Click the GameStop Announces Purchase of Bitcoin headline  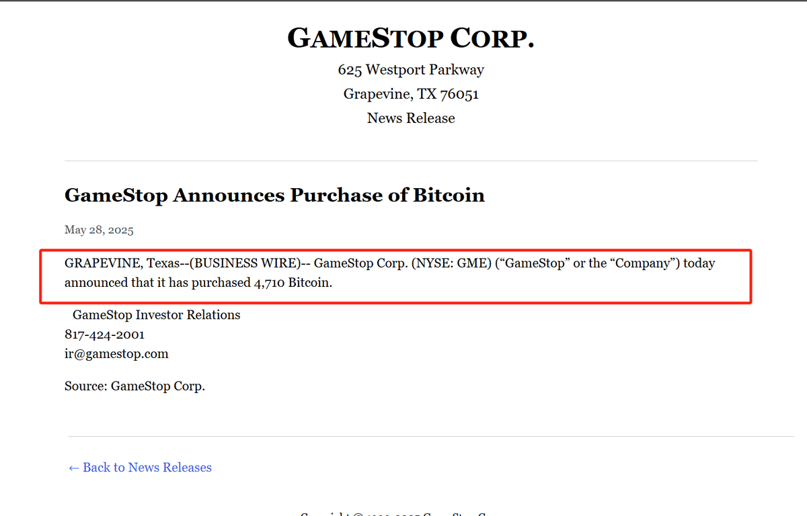click(274, 196)
